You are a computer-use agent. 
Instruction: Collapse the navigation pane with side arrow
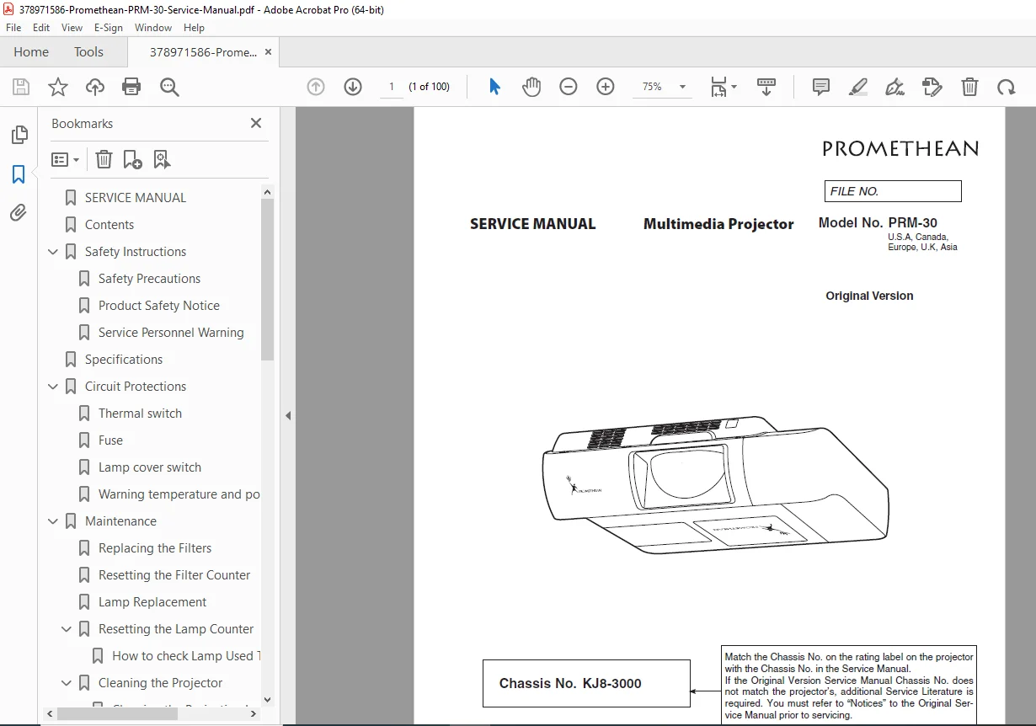coord(287,415)
